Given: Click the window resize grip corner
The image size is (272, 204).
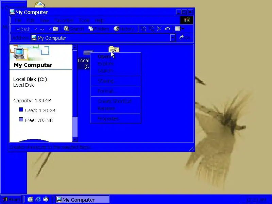Looking at the screenshot, I should pyautogui.click(x=191, y=149).
